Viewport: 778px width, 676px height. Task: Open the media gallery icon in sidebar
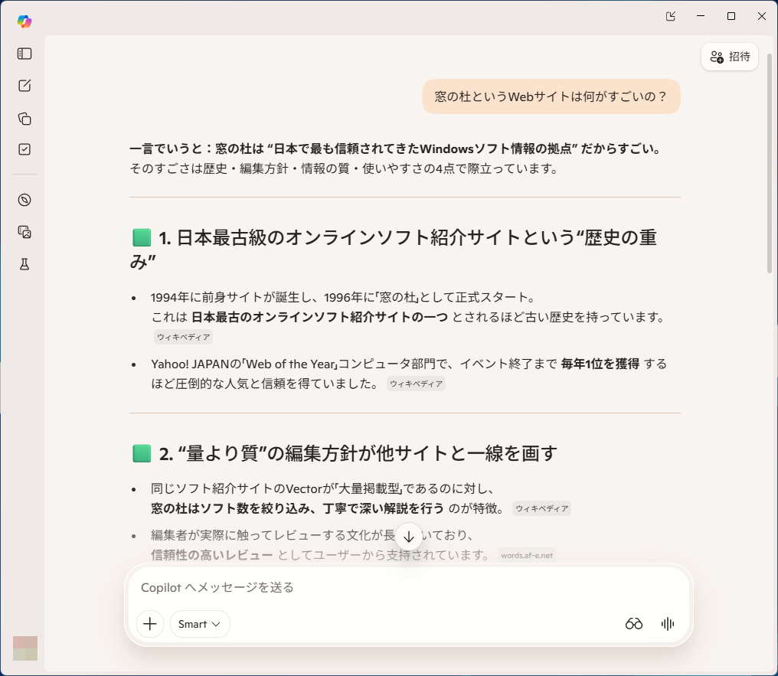tap(24, 232)
